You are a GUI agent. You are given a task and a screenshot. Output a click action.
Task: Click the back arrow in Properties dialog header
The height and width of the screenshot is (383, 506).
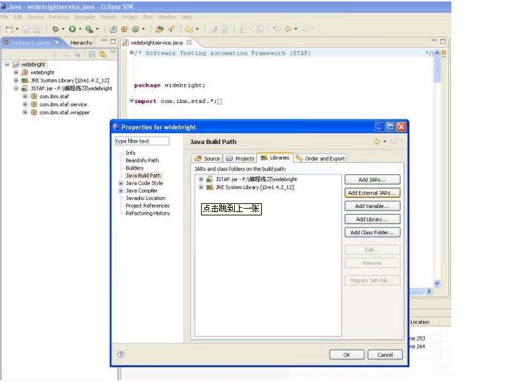tap(376, 141)
